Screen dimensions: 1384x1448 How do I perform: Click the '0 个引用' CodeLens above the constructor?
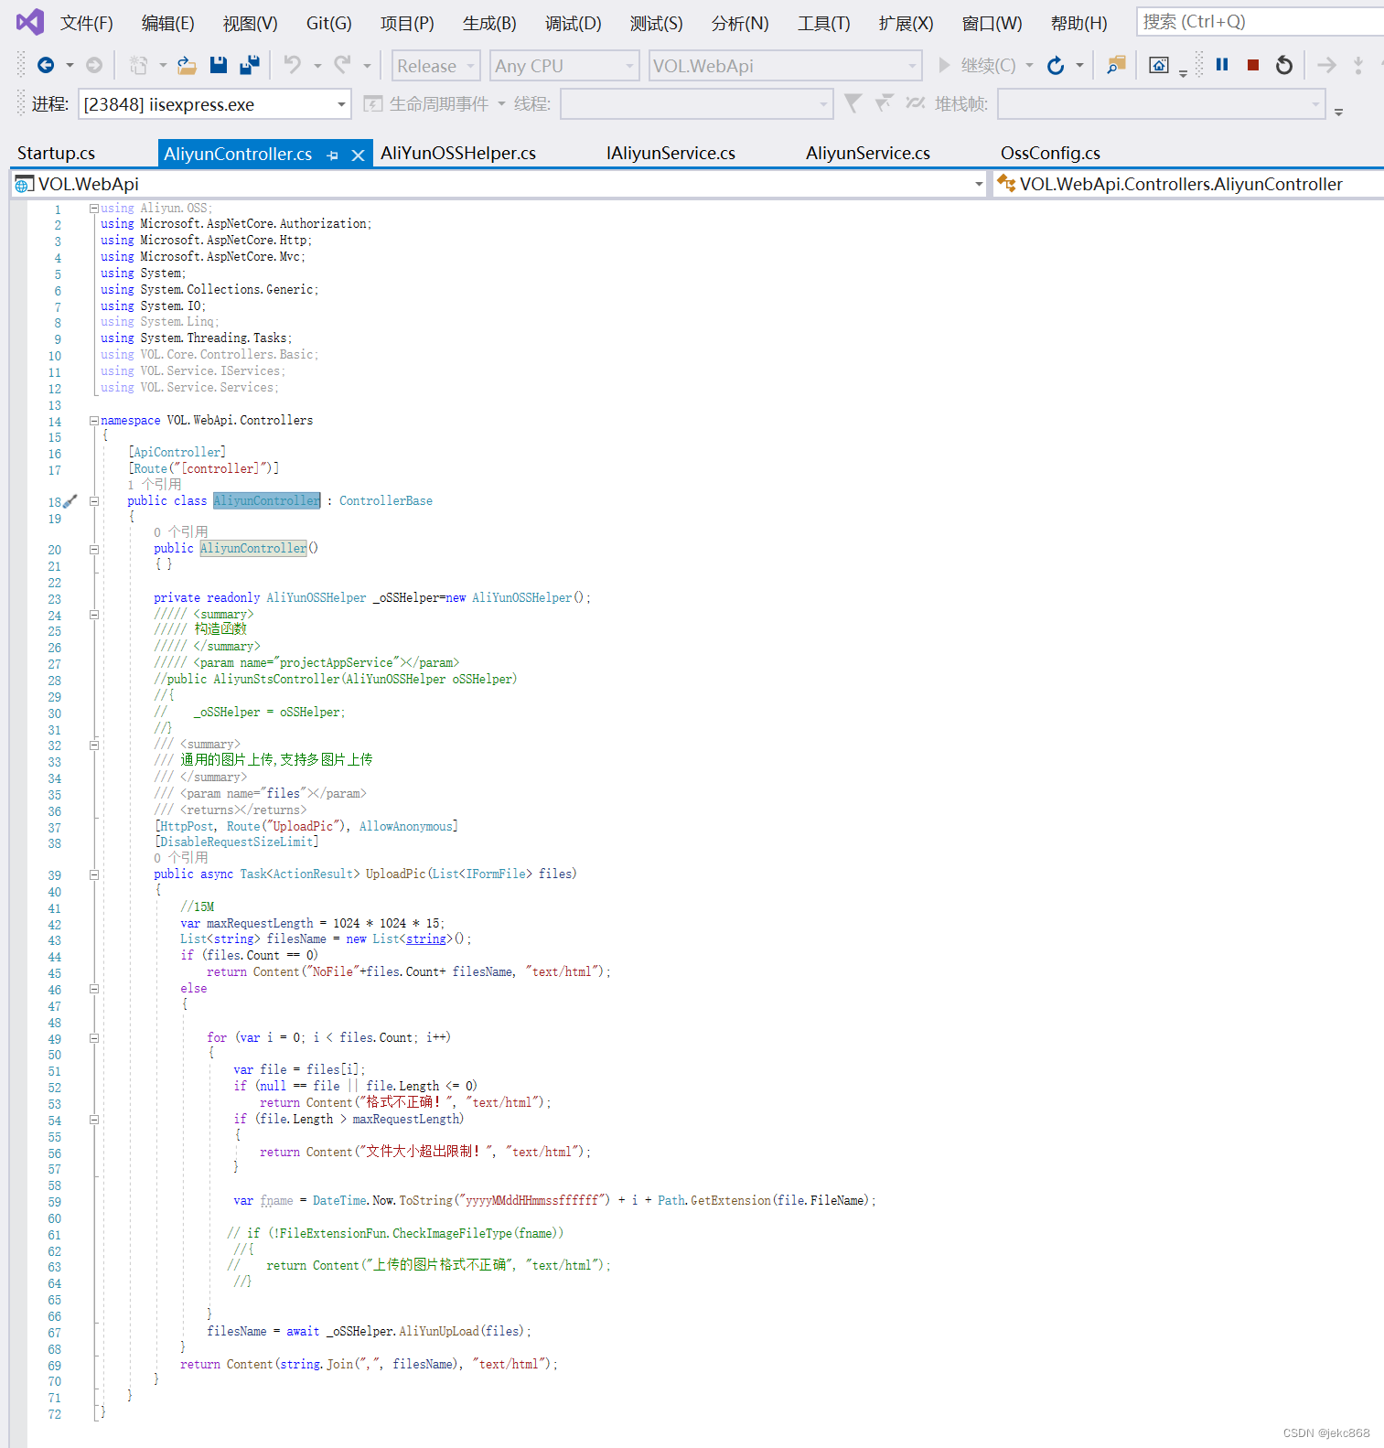tap(181, 531)
